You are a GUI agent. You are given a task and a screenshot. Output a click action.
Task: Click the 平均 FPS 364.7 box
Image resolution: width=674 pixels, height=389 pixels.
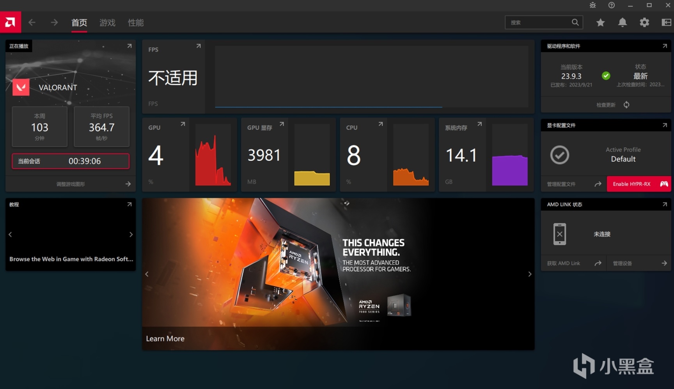coord(101,127)
